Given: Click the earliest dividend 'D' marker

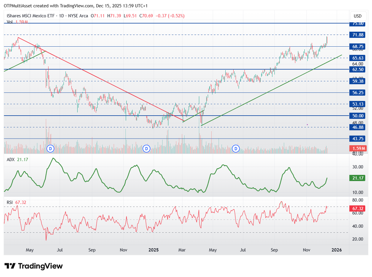Looking at the screenshot, I should (50, 149).
